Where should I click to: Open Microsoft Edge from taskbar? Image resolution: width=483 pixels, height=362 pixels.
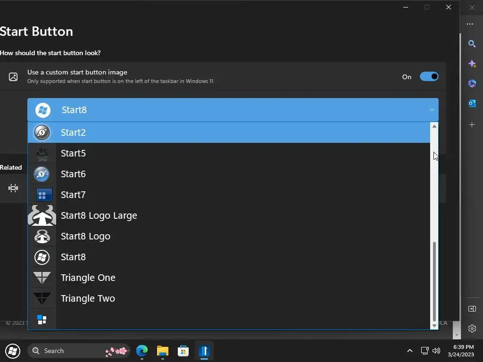click(x=142, y=351)
